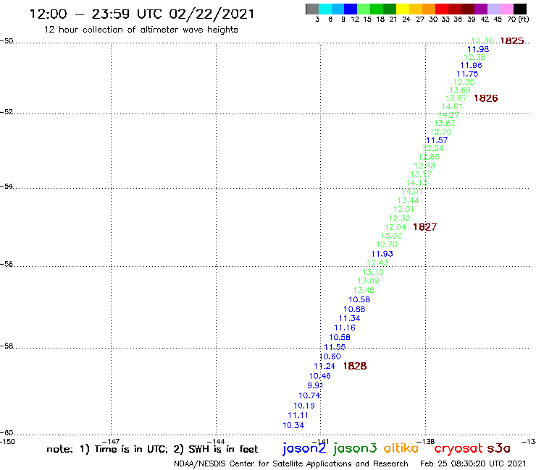
Task: Click the 10.60 wave height value
Action: coord(330,356)
